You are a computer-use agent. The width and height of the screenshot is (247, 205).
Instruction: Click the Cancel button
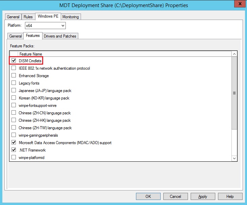click(x=175, y=197)
